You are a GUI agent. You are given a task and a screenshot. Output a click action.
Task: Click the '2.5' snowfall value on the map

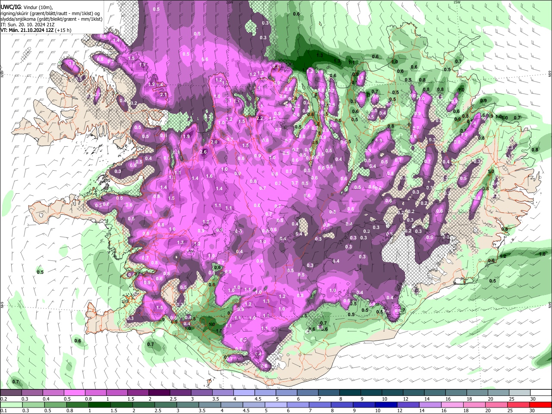276,66
